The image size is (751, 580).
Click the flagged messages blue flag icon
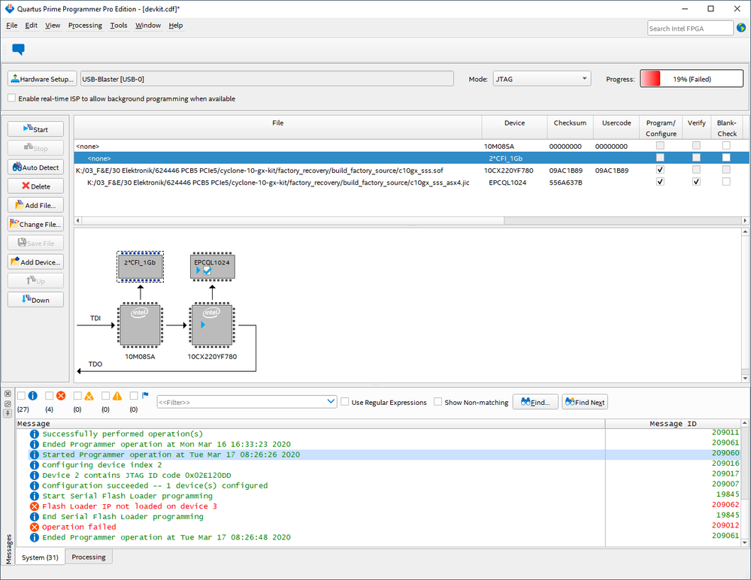tap(145, 395)
